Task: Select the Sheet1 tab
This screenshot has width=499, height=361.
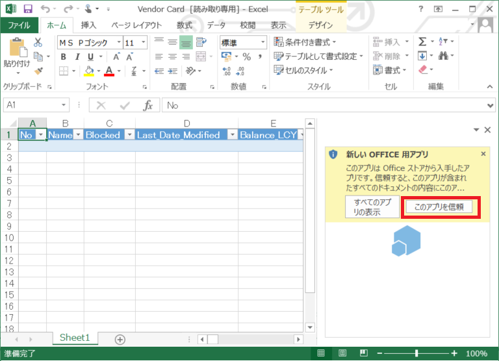Action: [75, 338]
